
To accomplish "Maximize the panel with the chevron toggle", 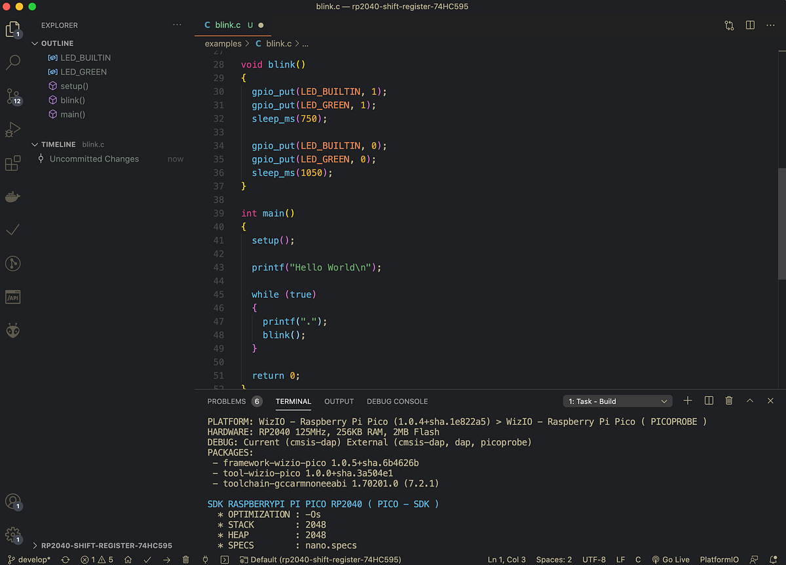I will [750, 400].
